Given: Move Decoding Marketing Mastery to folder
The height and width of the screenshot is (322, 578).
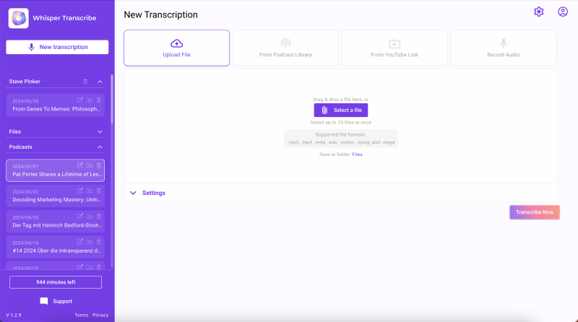Looking at the screenshot, I should click(90, 191).
